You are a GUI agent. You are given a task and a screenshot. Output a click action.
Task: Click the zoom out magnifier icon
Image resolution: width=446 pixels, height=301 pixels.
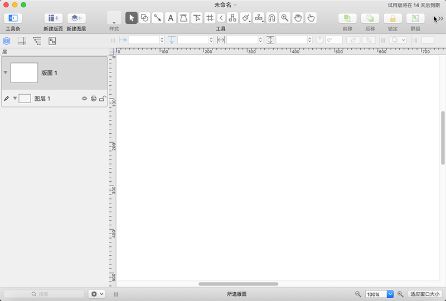358,294
